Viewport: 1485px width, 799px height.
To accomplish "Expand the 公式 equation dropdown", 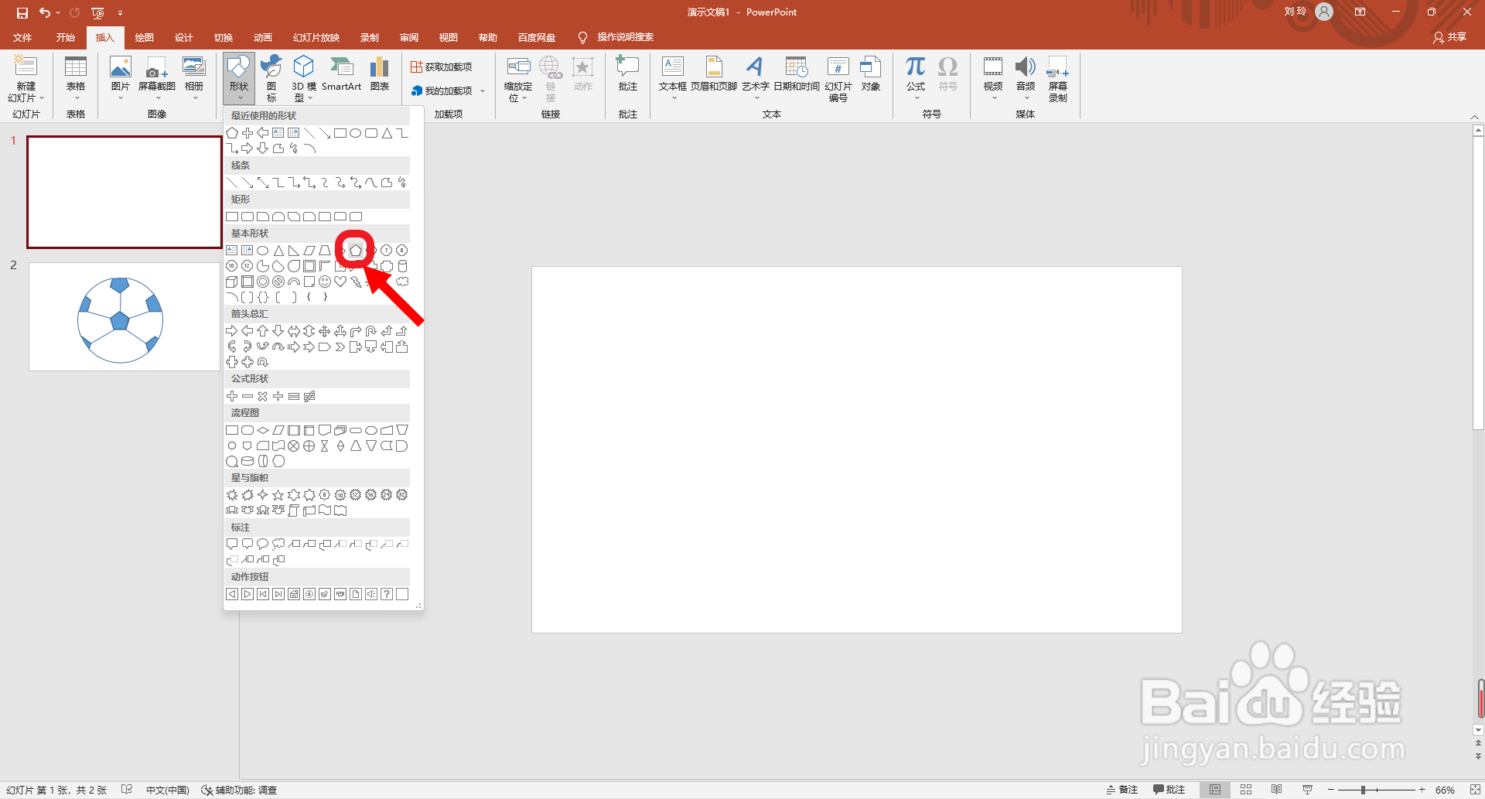I will (x=916, y=97).
